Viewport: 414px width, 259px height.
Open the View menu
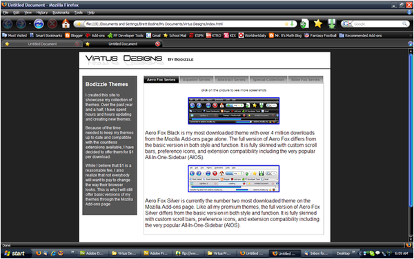point(28,12)
